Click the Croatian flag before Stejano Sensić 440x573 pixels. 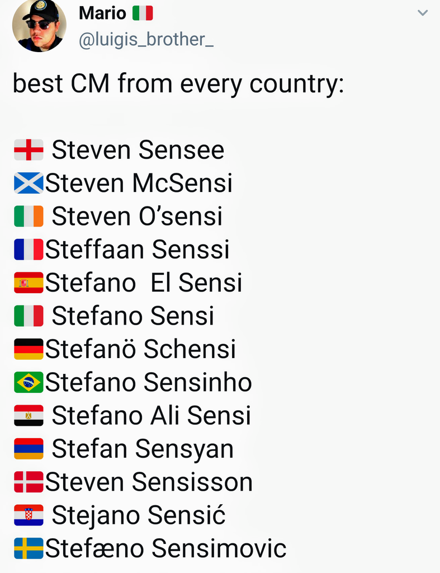tap(29, 515)
